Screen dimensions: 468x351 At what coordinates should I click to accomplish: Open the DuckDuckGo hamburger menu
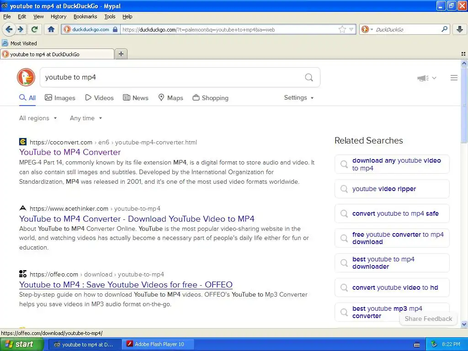454,78
